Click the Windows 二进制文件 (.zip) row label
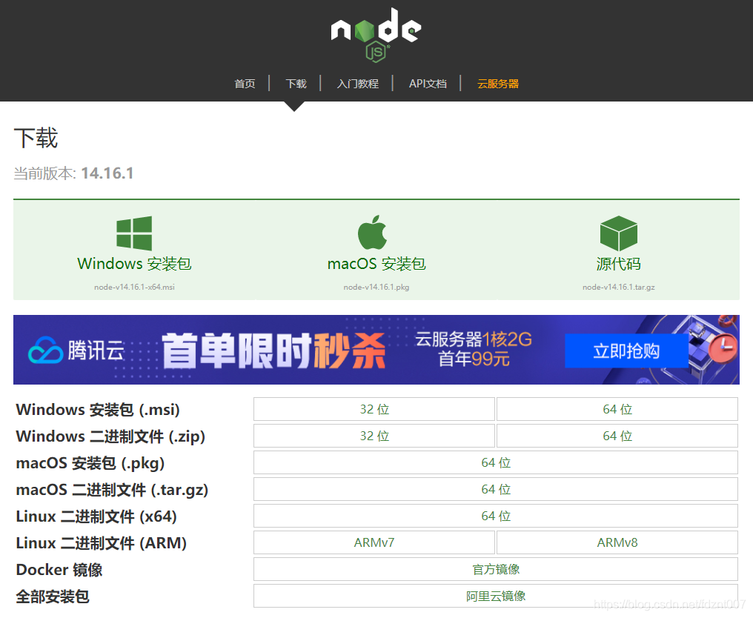The image size is (753, 618). tap(110, 436)
